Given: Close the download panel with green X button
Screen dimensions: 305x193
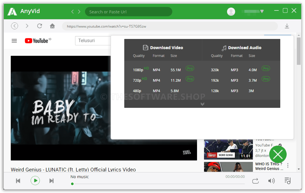Looking at the screenshot, I should [278, 154].
